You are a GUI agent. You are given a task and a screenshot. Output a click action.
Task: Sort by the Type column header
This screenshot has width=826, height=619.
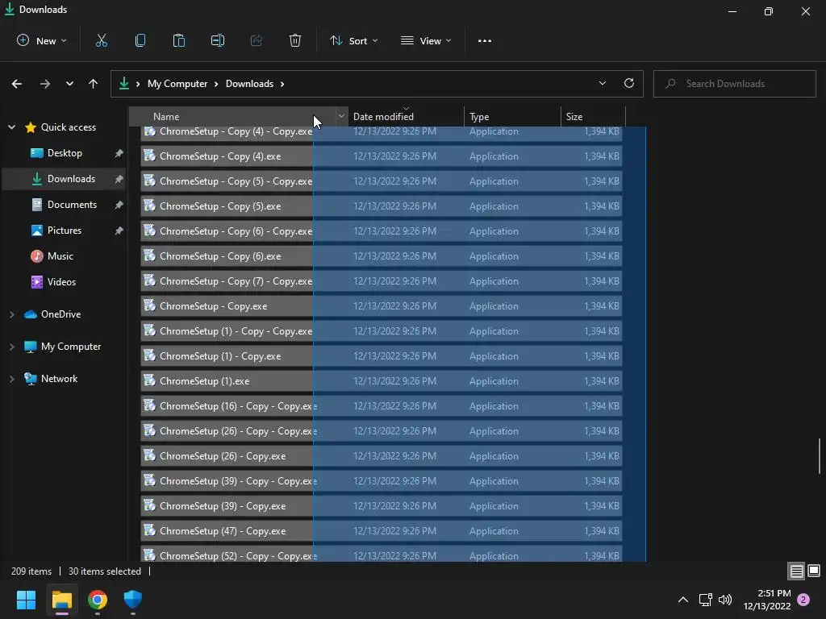[x=512, y=116]
